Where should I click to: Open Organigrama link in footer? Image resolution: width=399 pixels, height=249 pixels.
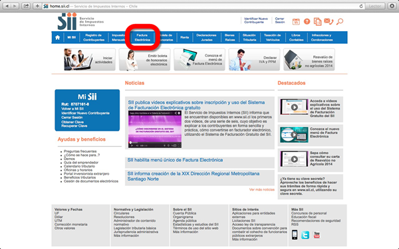coord(183,217)
